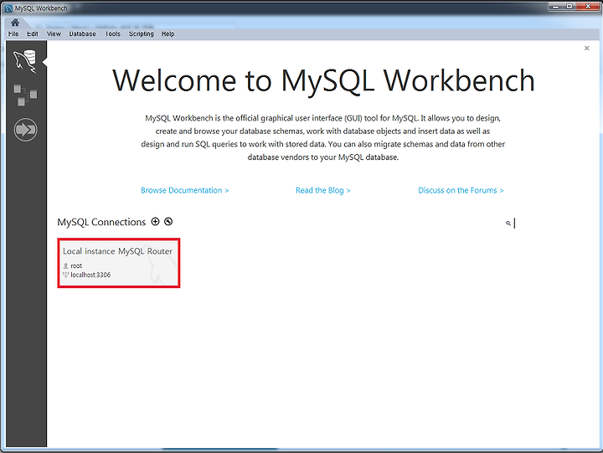This screenshot has width=603, height=453.
Task: Click the MySQL Connections heading
Action: (x=101, y=222)
